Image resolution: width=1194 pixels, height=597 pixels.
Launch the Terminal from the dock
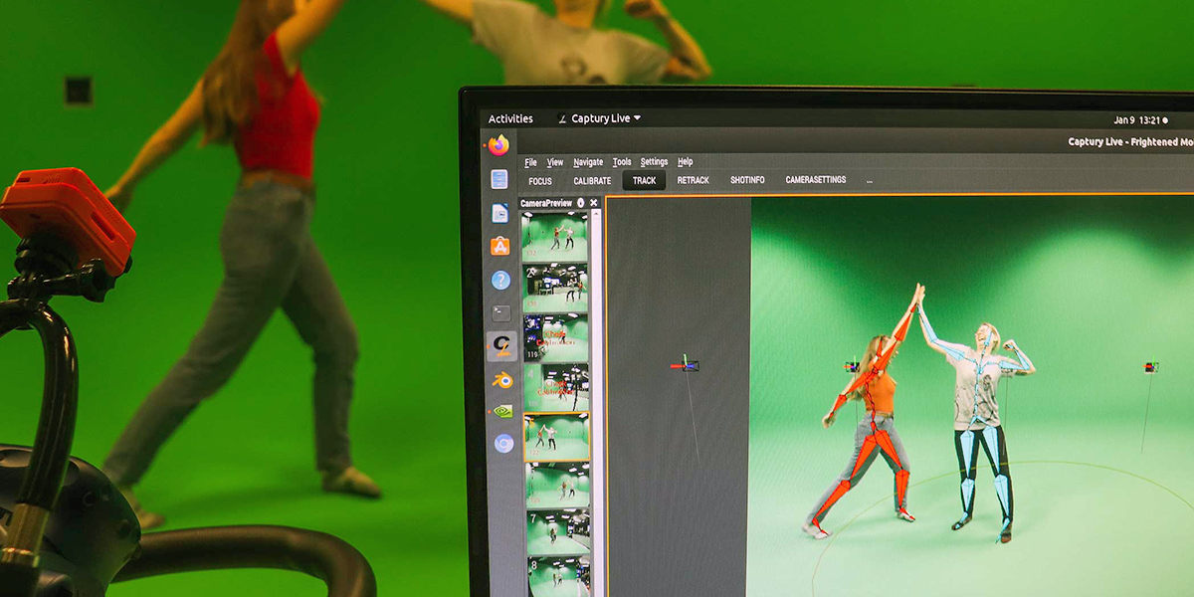coord(501,312)
